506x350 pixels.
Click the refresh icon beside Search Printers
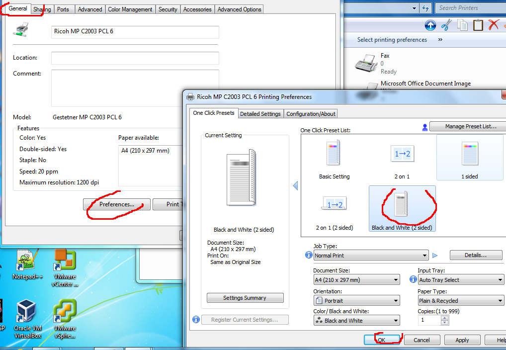coord(425,8)
